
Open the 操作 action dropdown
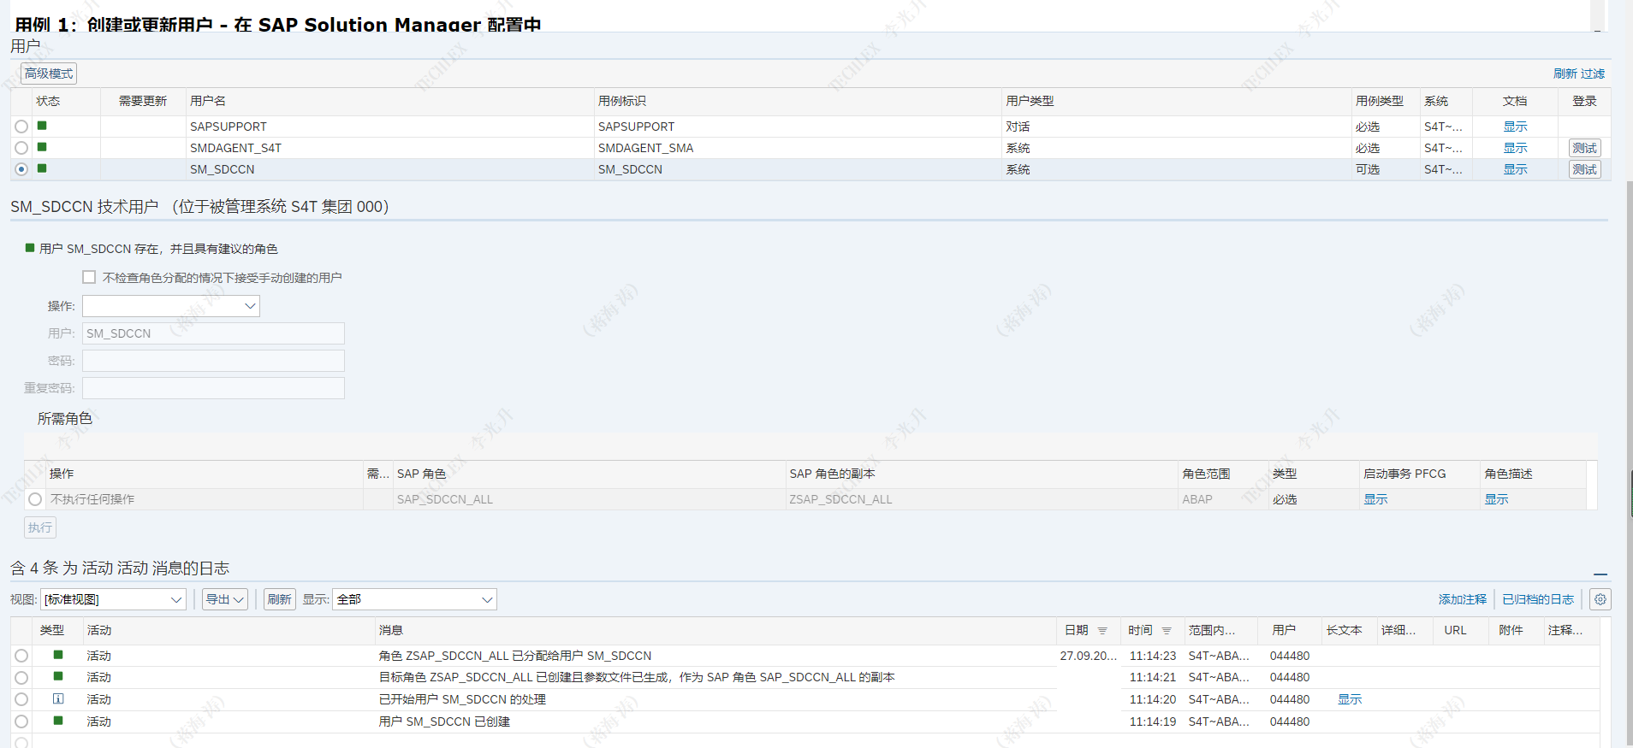tap(171, 306)
